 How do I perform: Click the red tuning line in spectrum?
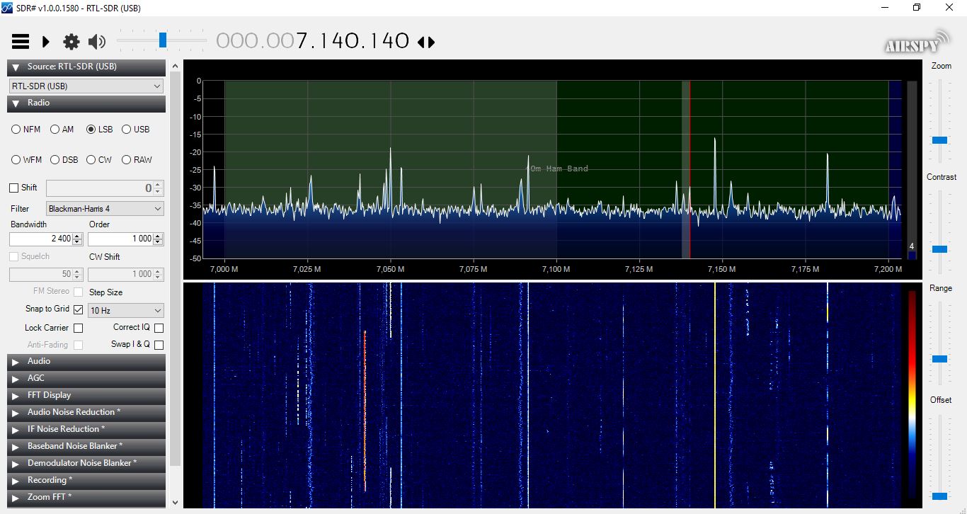pos(690,170)
